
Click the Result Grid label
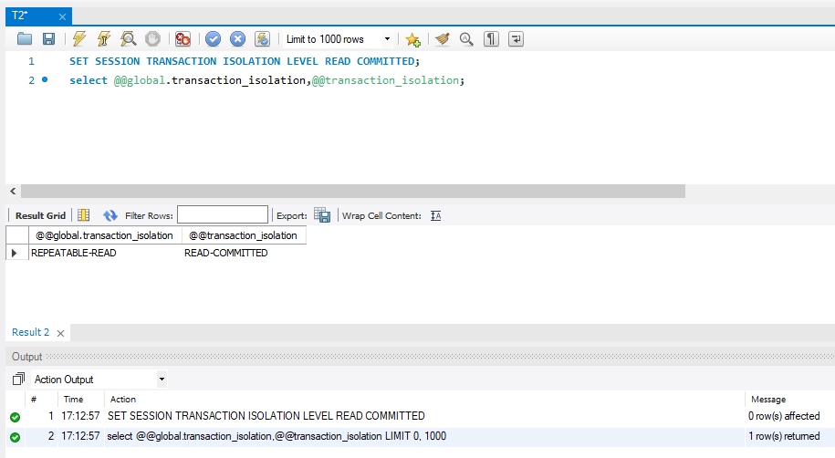(40, 215)
